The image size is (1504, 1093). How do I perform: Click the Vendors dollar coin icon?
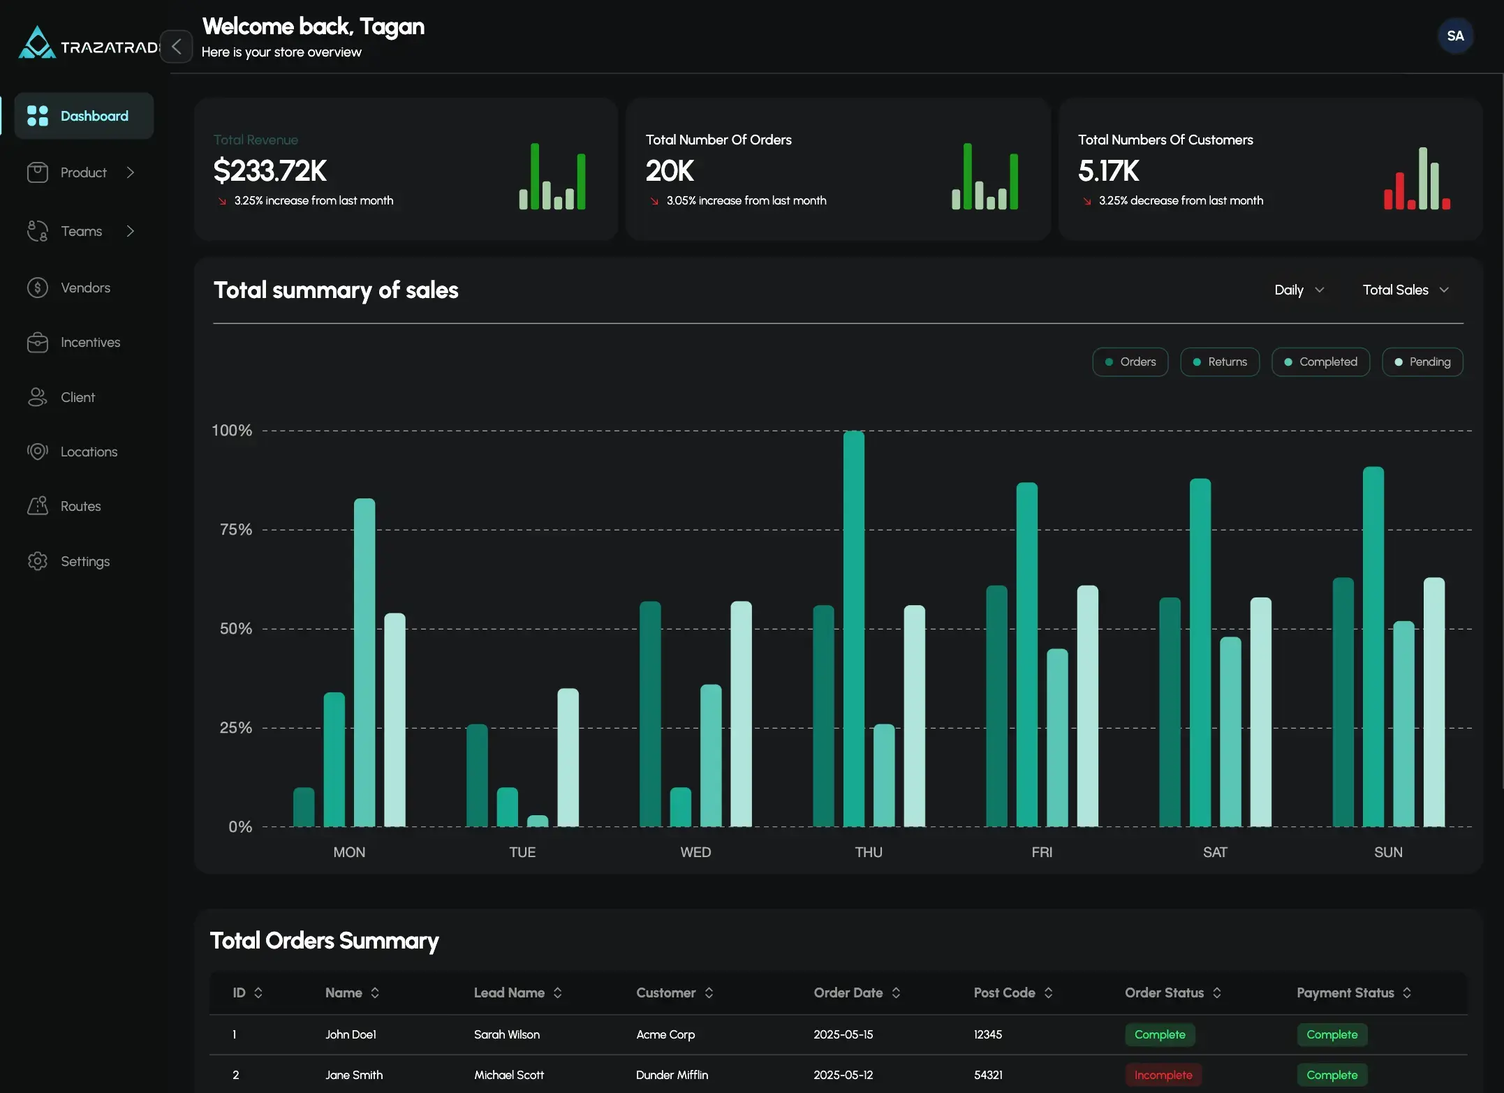(37, 288)
